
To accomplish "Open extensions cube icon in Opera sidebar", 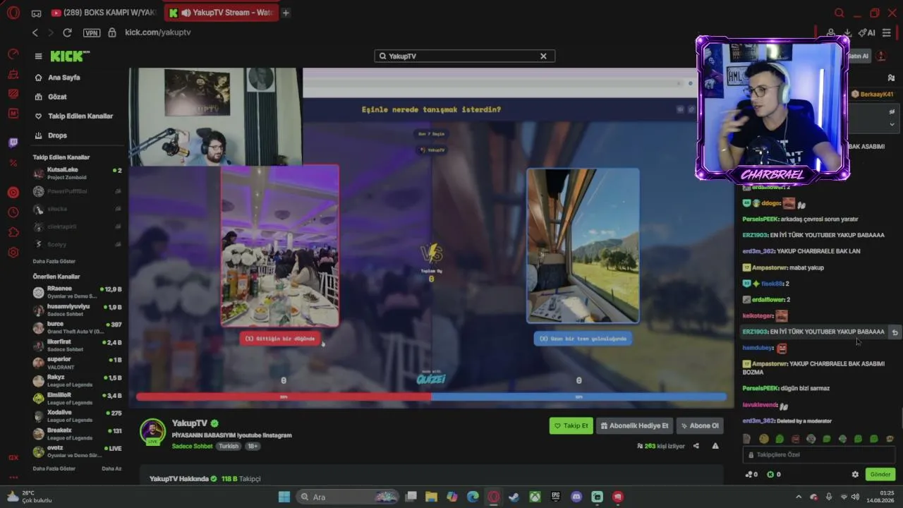I will tap(13, 232).
